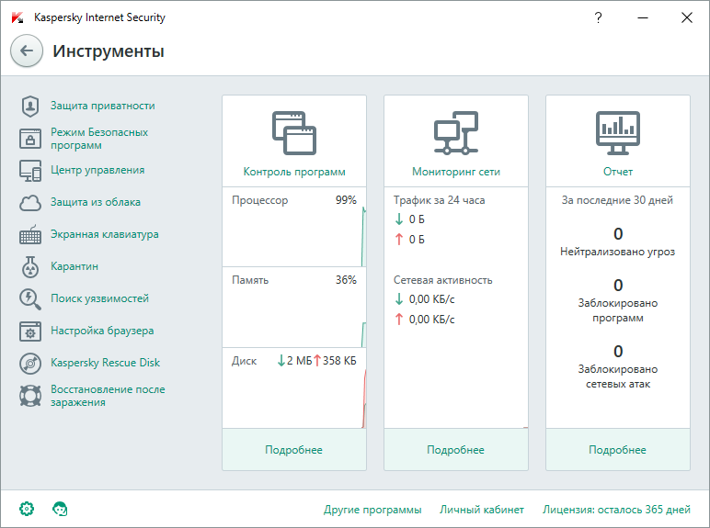Click the Мониторинг сети title link
Screen dimensions: 710x528
[456, 172]
